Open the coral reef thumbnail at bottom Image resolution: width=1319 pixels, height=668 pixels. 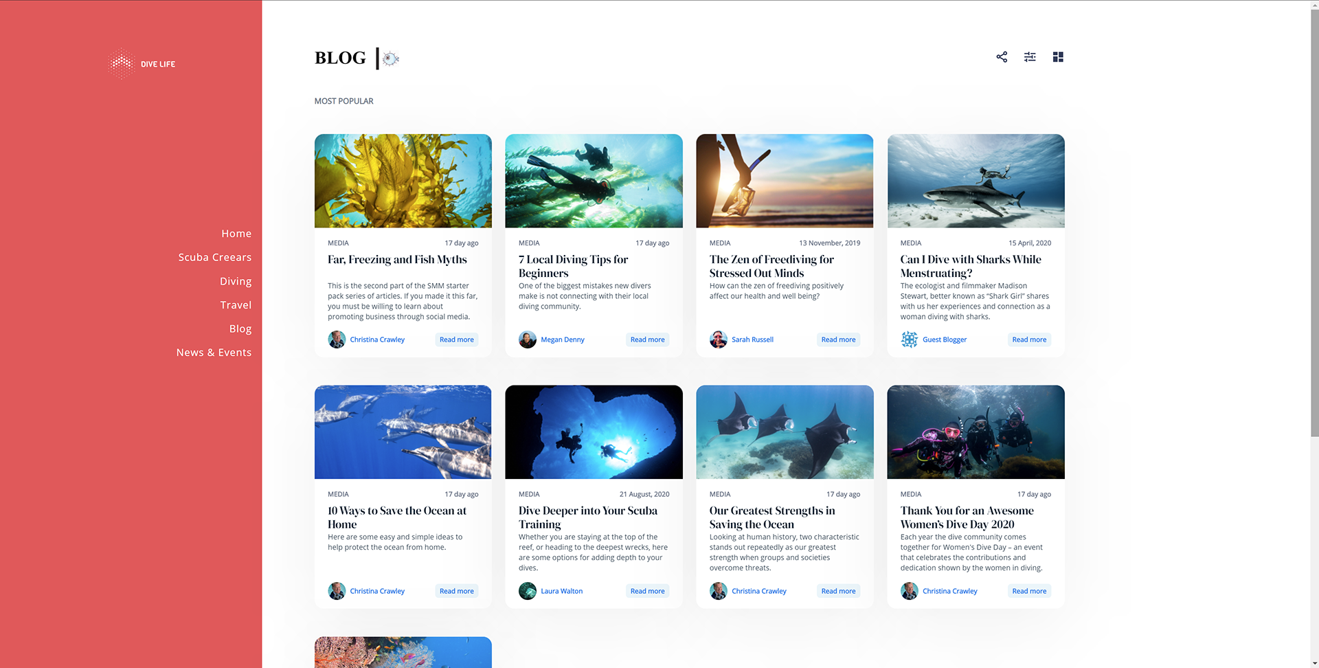pos(403,652)
